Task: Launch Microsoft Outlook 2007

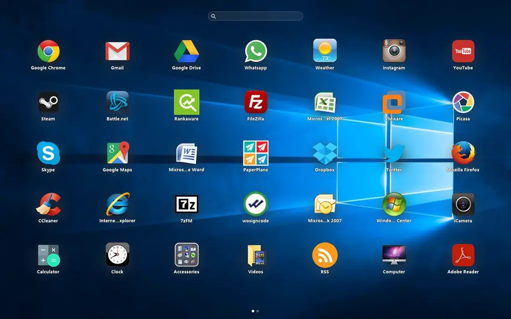Action: pos(325,204)
